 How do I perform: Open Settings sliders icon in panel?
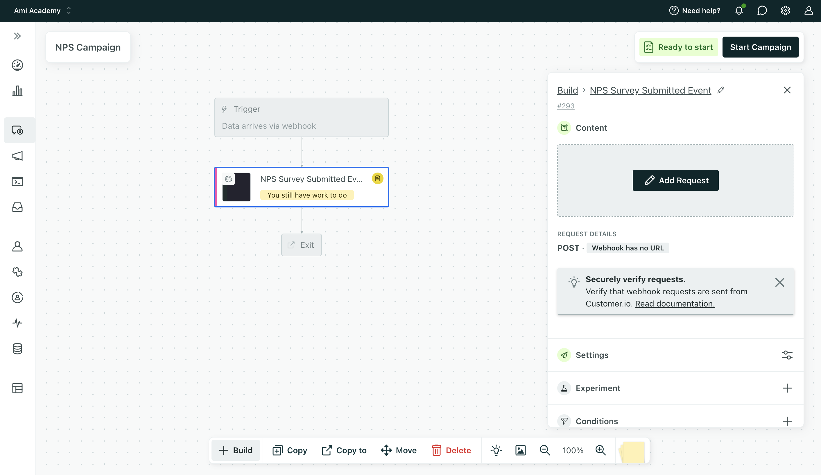[787, 355]
